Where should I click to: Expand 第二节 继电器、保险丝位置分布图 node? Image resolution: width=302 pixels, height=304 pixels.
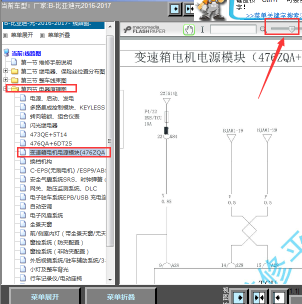[5, 71]
